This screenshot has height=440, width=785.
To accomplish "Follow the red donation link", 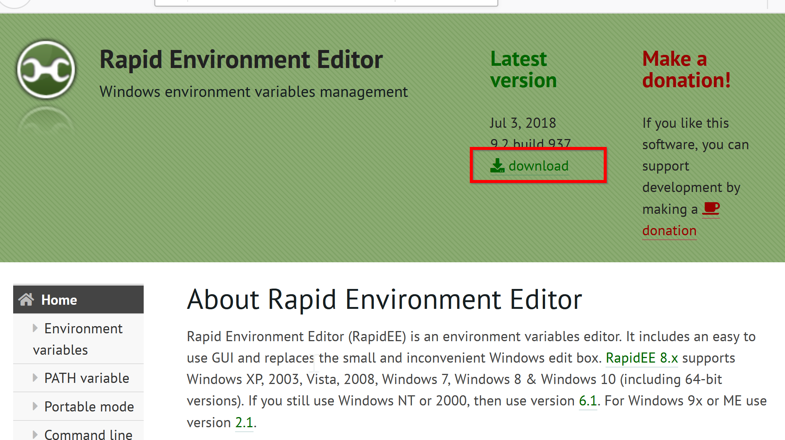I will [x=669, y=230].
